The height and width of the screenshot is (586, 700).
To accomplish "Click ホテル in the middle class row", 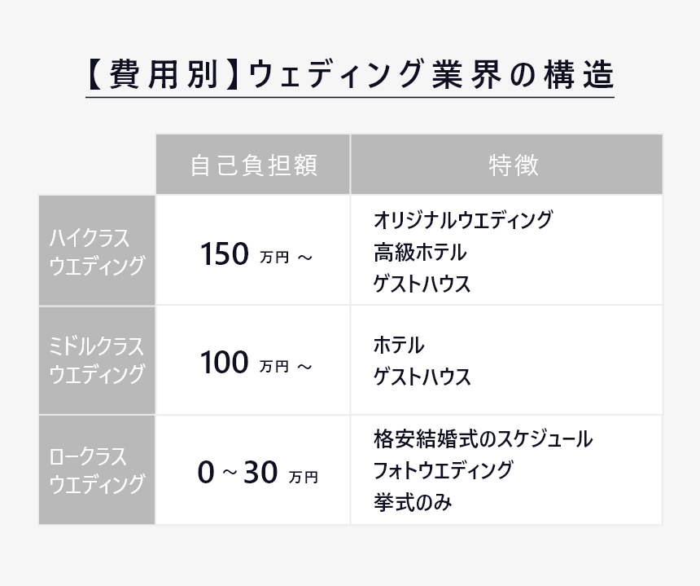I will click(399, 345).
